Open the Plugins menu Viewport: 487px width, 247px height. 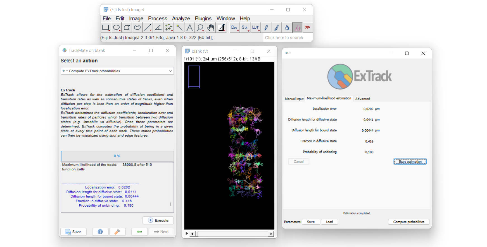pos(203,18)
